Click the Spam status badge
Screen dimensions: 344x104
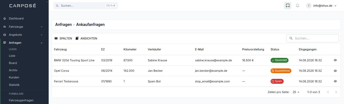(x=277, y=81)
